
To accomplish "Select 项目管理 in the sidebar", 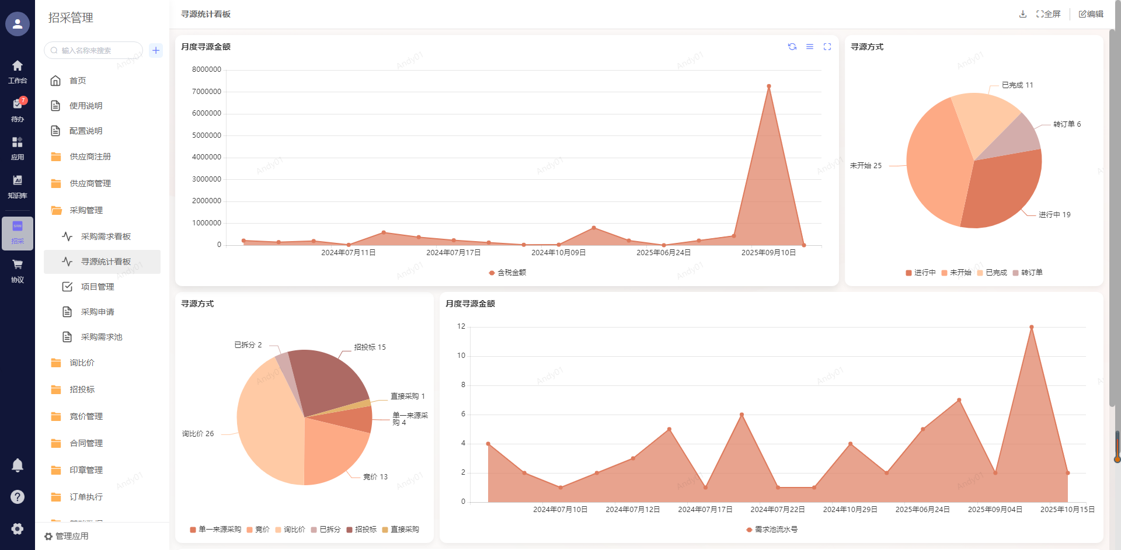I will (x=98, y=287).
